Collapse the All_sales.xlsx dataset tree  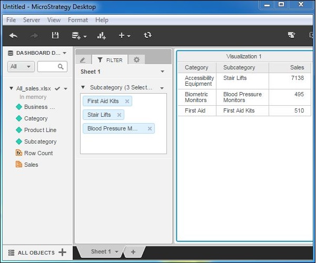pyautogui.click(x=12, y=89)
